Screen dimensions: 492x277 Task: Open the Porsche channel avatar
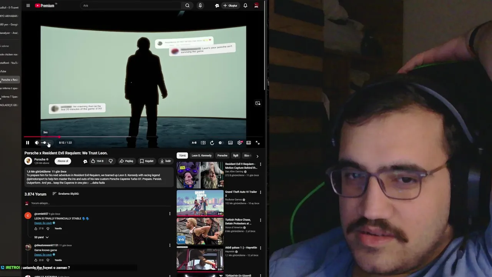click(x=28, y=161)
